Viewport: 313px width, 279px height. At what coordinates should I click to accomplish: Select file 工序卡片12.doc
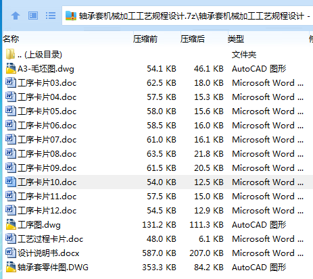coord(47,211)
